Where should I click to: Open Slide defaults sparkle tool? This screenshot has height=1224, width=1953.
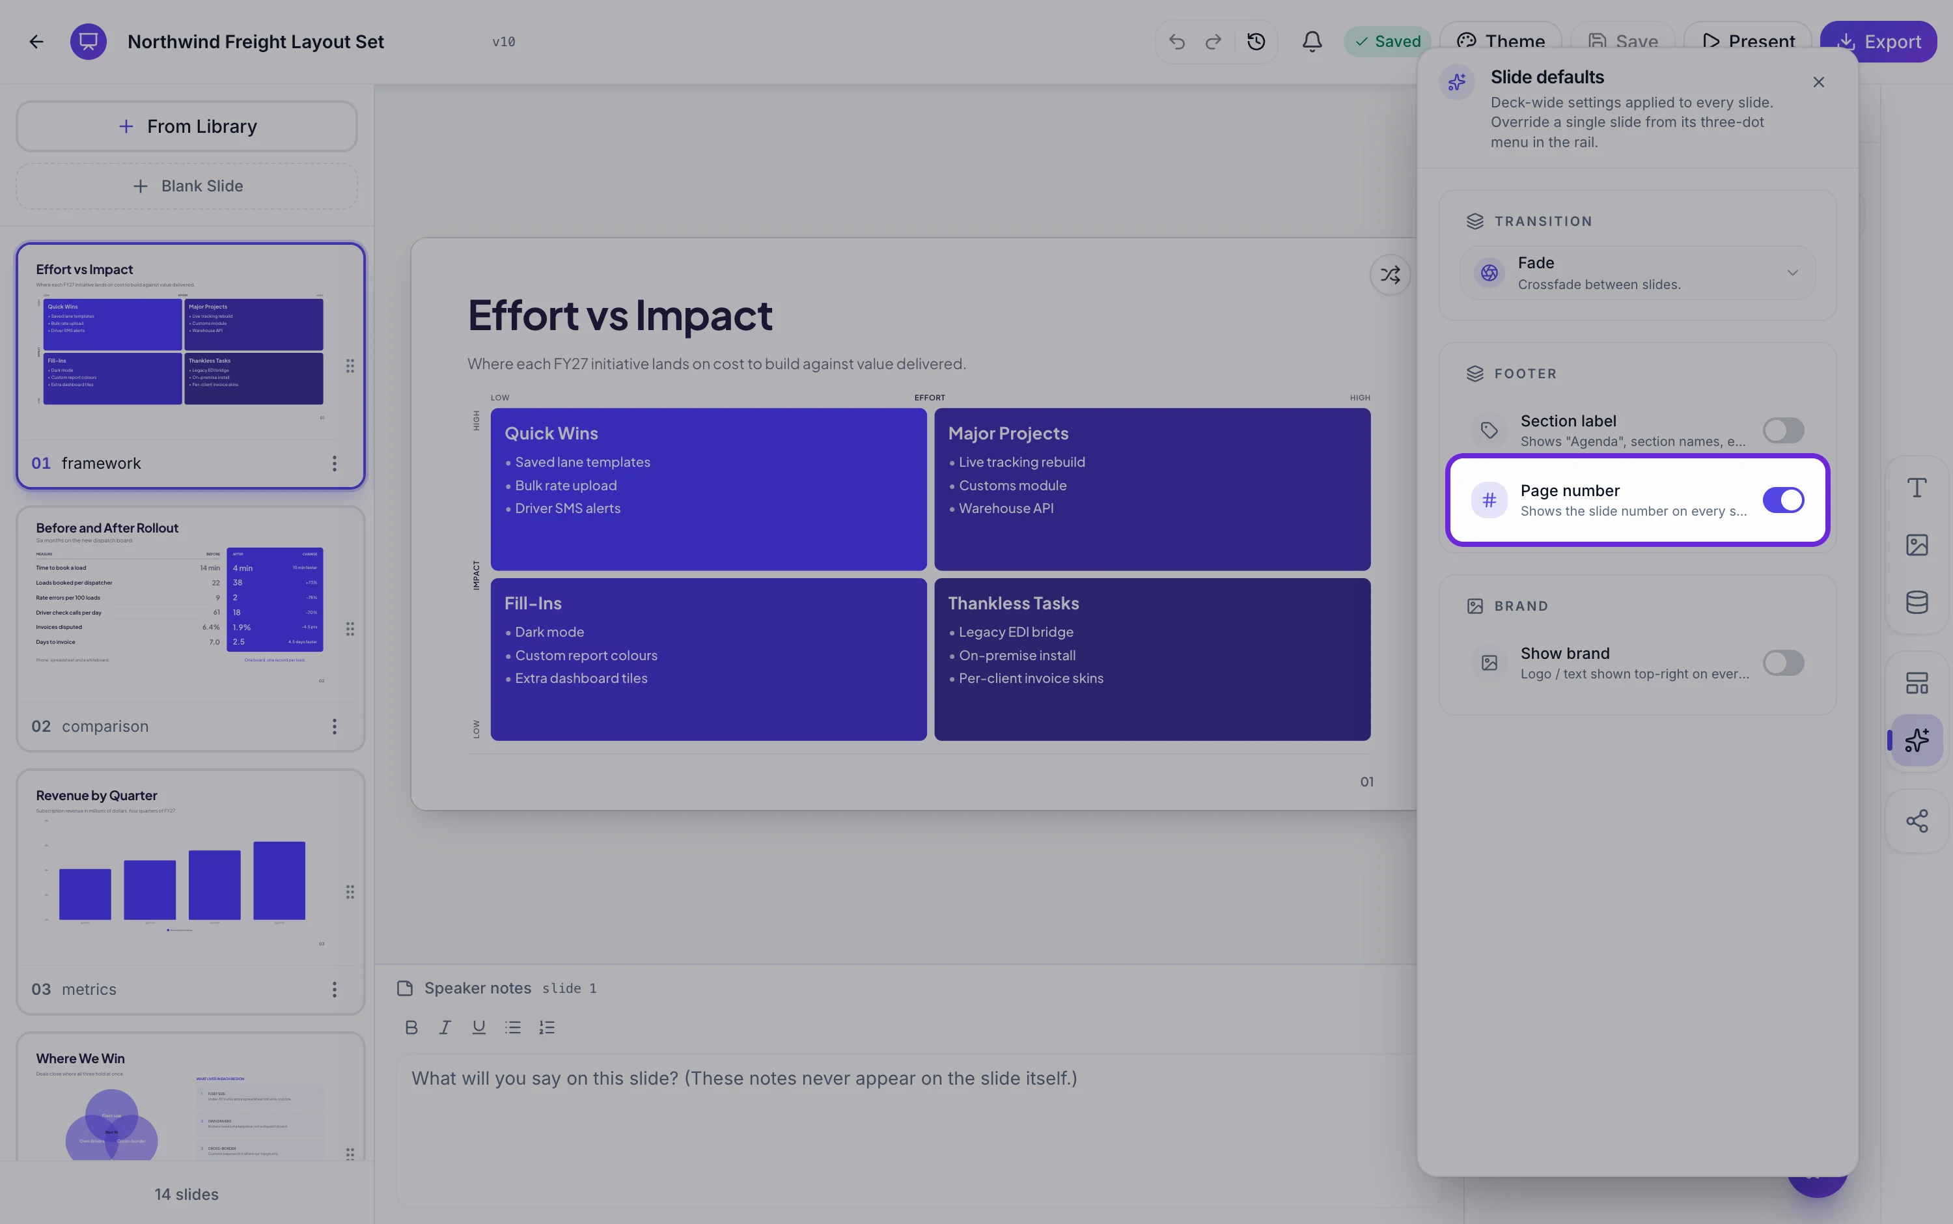pos(1917,740)
